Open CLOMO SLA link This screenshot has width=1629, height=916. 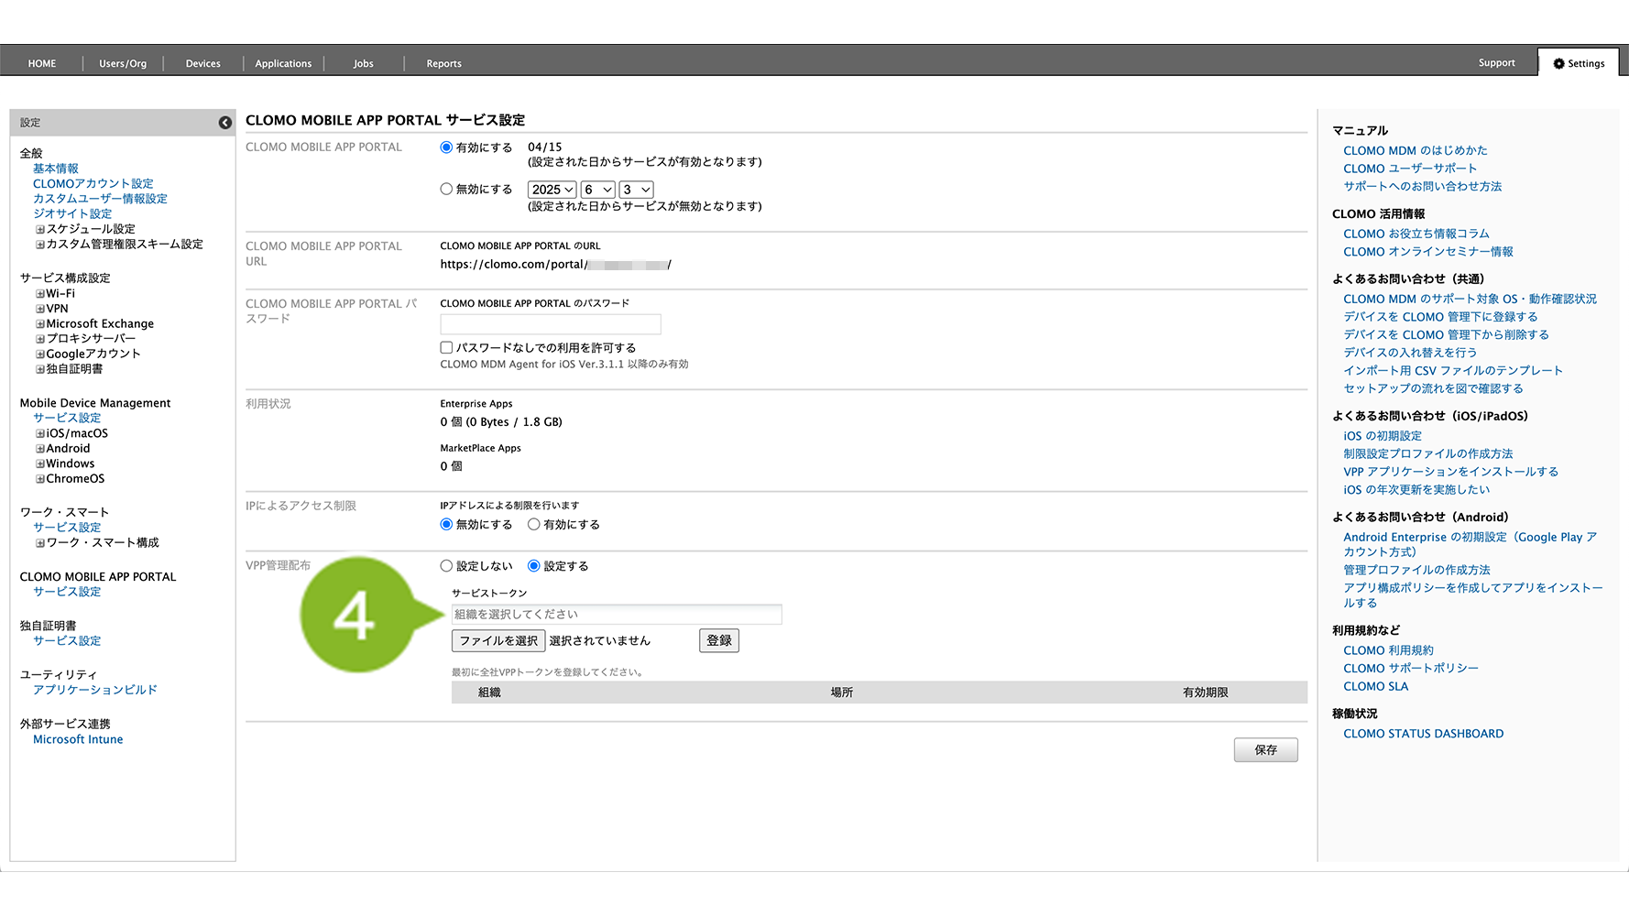pos(1375,687)
